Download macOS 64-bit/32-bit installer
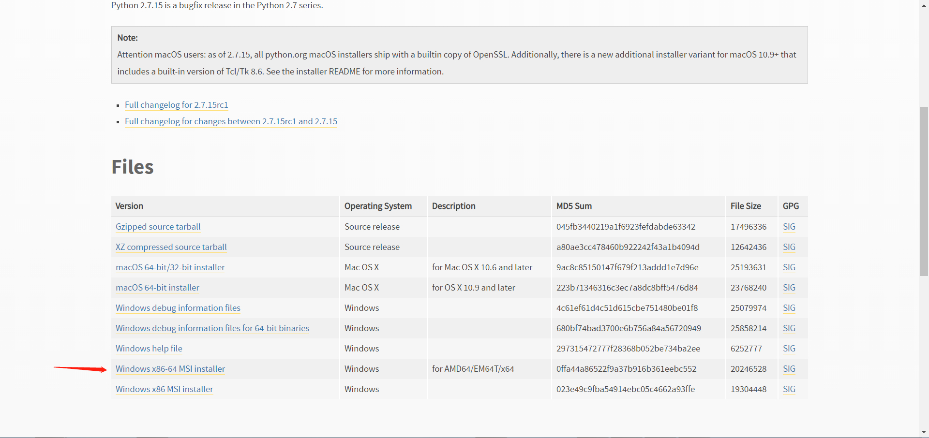The image size is (929, 438). click(170, 267)
